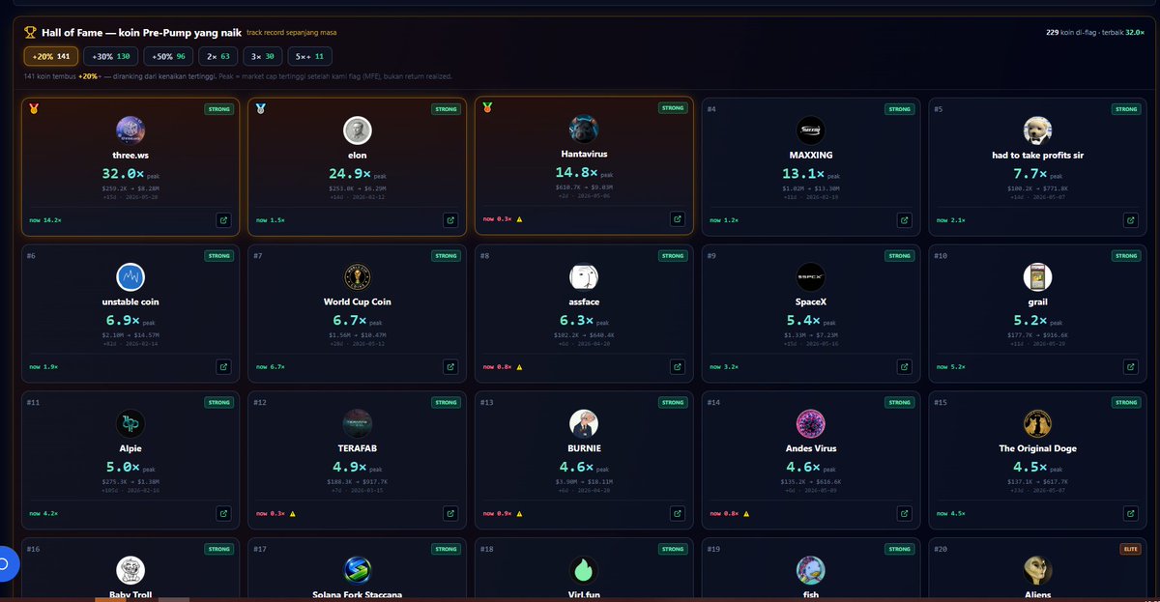Image resolution: width=1160 pixels, height=602 pixels.
Task: Click the Andes Virus coin avatar
Action: pos(811,424)
